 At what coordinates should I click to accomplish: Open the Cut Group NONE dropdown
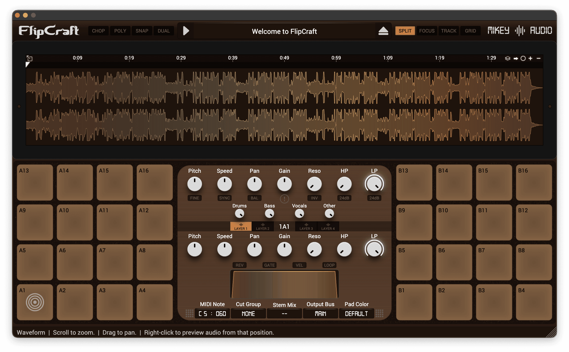pyautogui.click(x=248, y=314)
